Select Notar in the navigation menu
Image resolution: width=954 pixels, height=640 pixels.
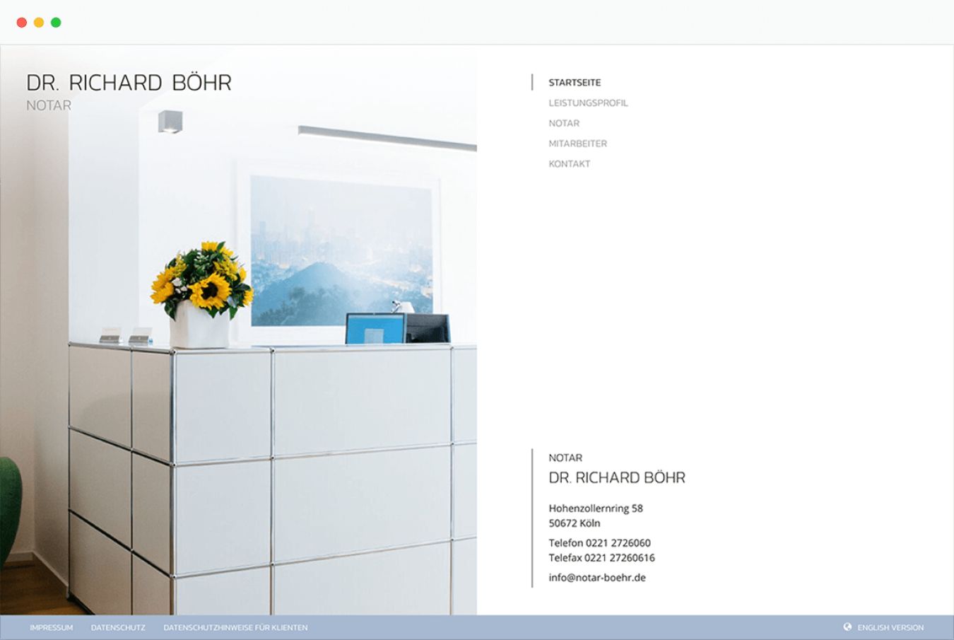564,124
